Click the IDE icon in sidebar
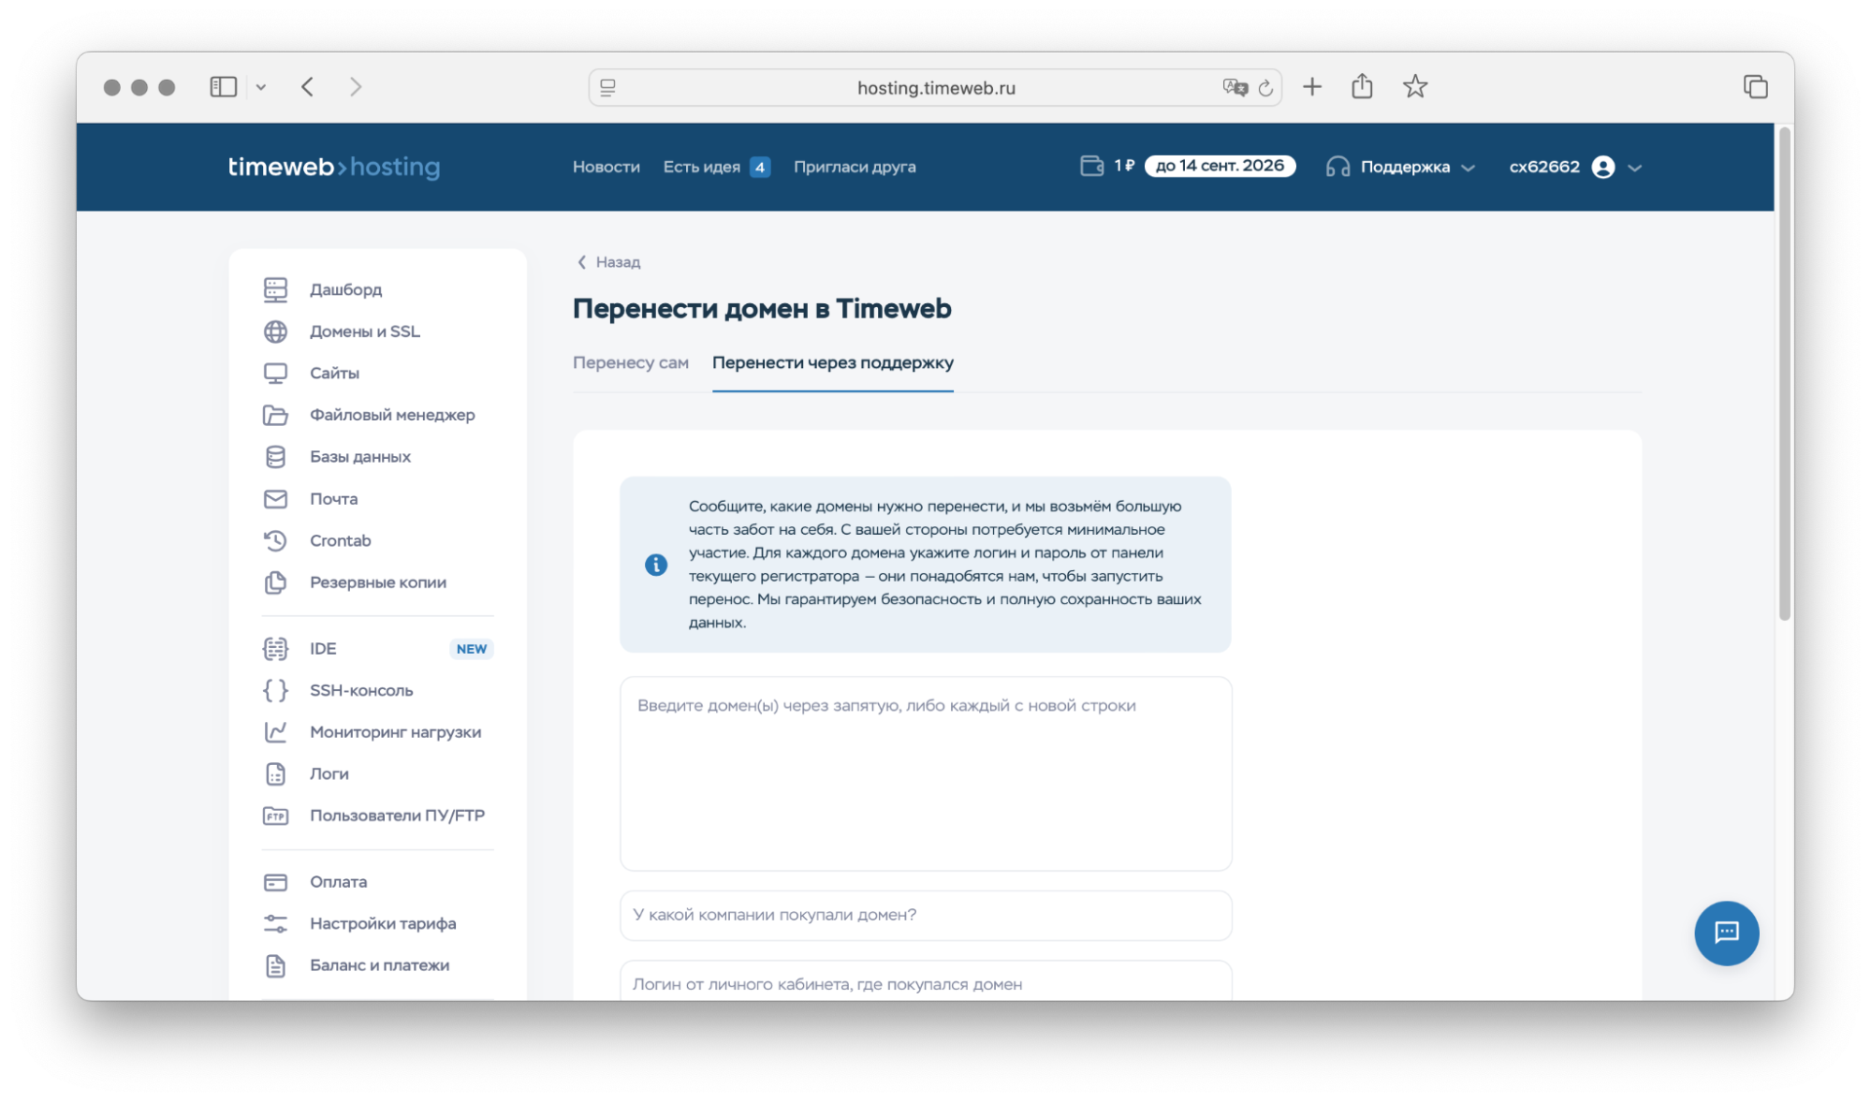1871x1103 pixels. point(275,649)
